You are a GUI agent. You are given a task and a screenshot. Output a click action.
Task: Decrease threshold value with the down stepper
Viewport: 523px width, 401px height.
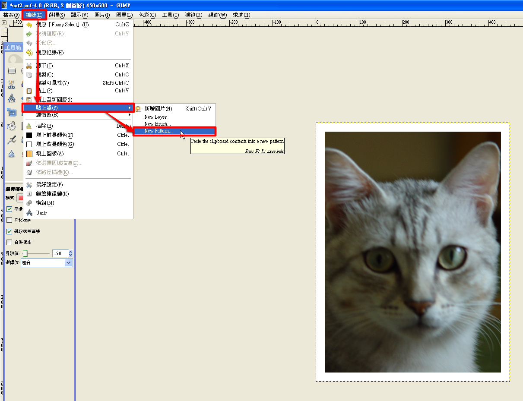click(71, 255)
